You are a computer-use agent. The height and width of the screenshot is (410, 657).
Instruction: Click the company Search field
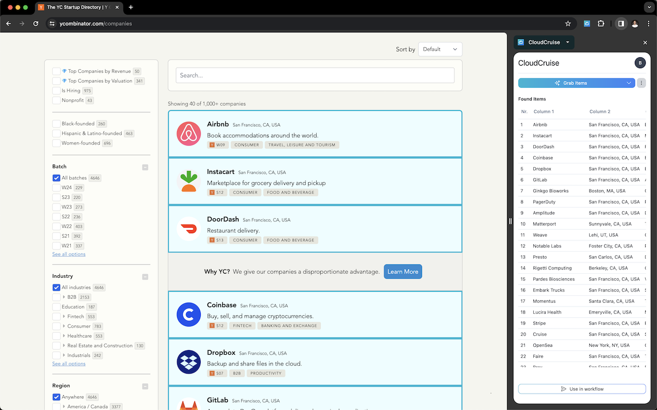tap(315, 75)
